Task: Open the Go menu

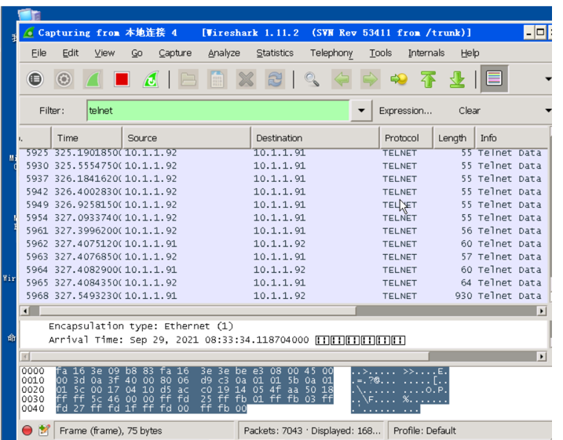Action: pyautogui.click(x=137, y=53)
